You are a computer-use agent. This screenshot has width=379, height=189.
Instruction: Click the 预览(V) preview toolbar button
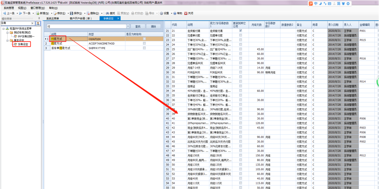[123, 13]
